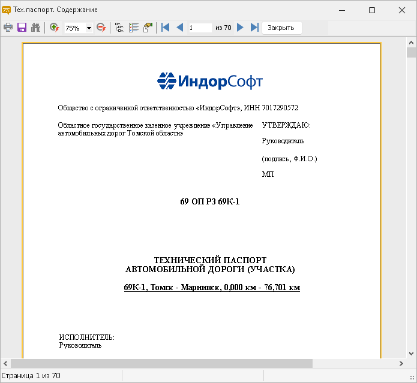Click the horizontal scrollbar thumb
417x383 pixels.
coord(161,363)
